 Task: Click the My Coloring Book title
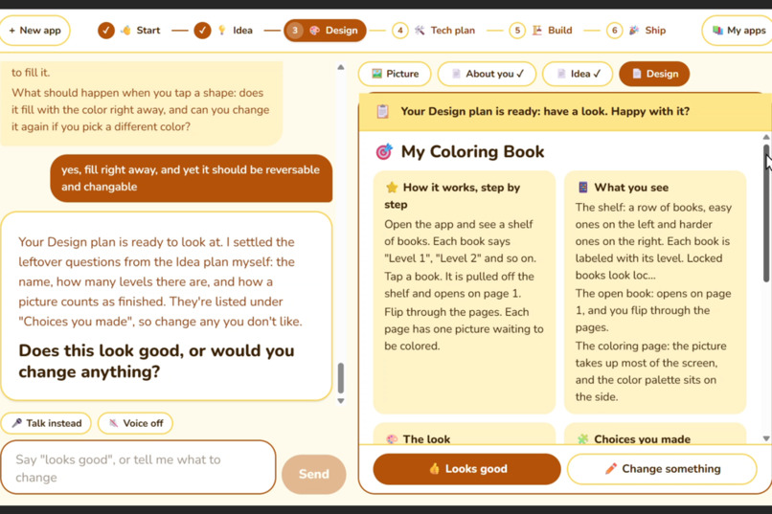(x=472, y=152)
